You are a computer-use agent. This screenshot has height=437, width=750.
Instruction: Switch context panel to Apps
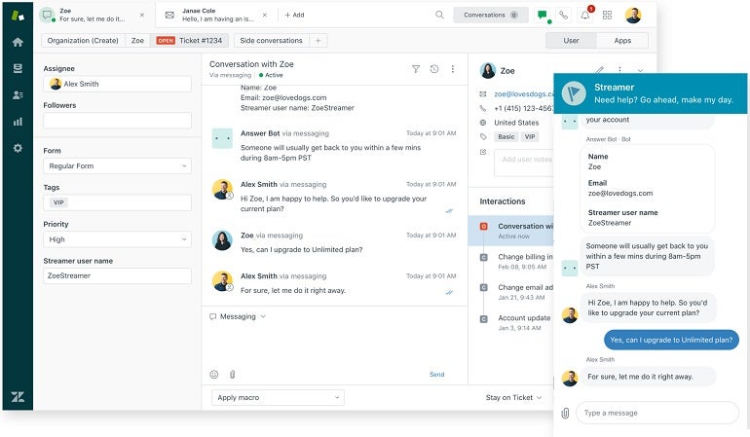click(622, 41)
